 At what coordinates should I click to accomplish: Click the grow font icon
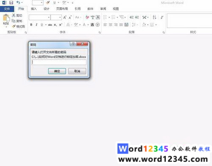[65, 17]
